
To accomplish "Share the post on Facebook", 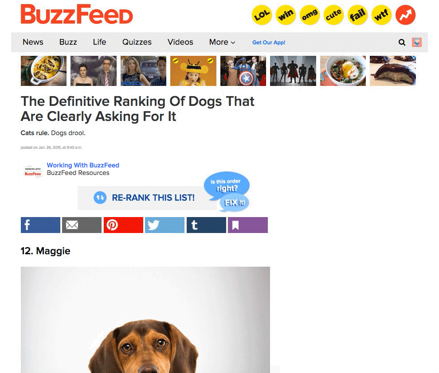I will click(40, 225).
